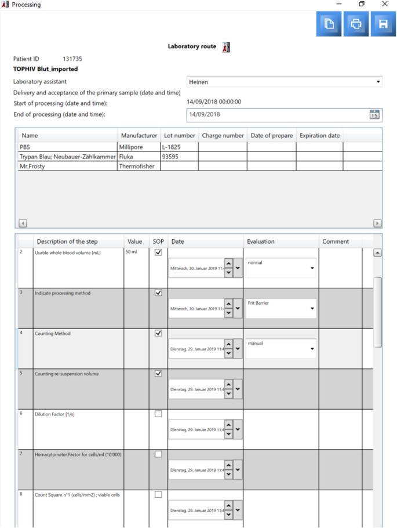Click the Millipore manufacturer cell
This screenshot has height=528, width=397.
click(x=139, y=147)
